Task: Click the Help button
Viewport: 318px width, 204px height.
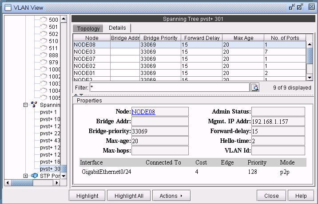Action: [x=301, y=196]
